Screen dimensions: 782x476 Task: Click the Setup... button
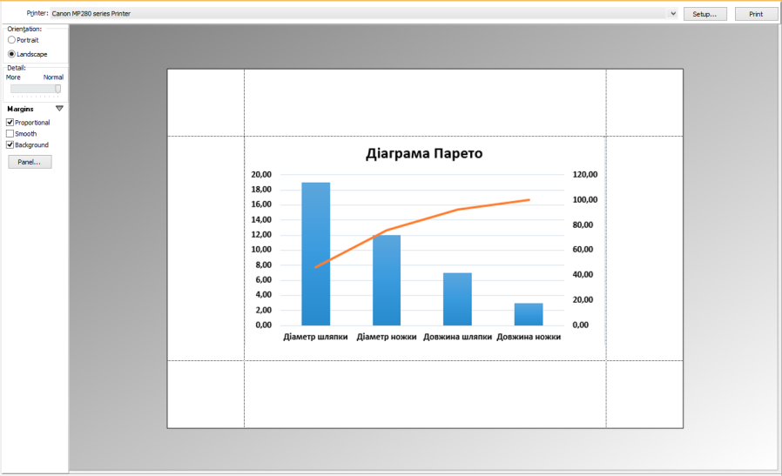click(704, 14)
